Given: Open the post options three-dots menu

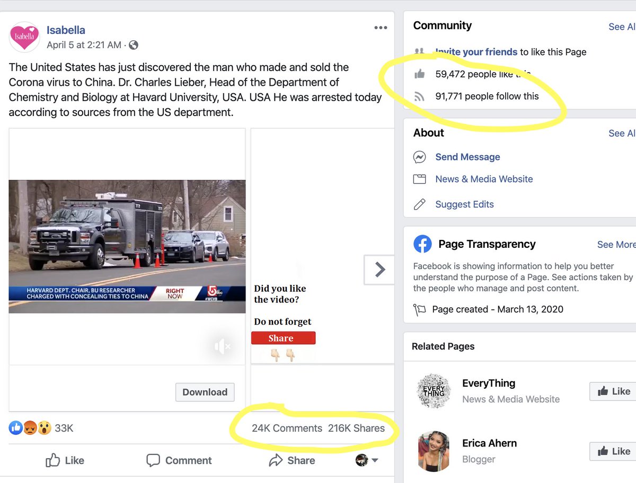Looking at the screenshot, I should click(381, 28).
